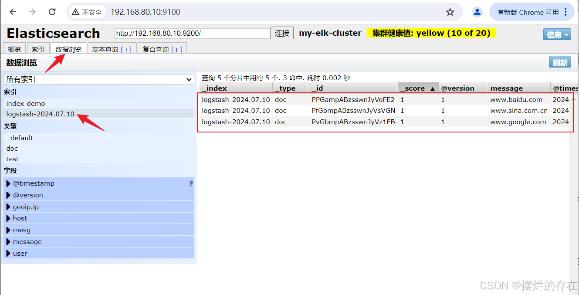
Task: Sort by _id column header
Action: [353, 88]
